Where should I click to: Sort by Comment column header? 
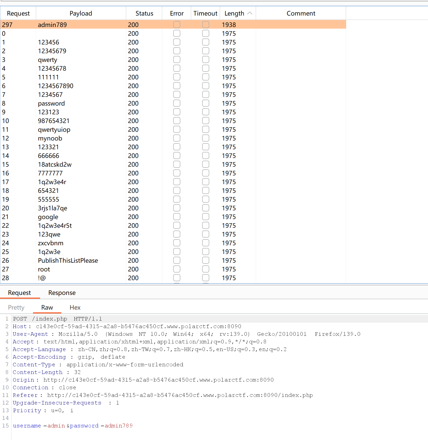pos(301,13)
